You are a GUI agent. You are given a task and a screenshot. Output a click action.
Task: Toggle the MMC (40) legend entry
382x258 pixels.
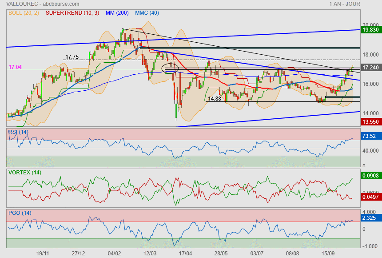click(x=147, y=13)
